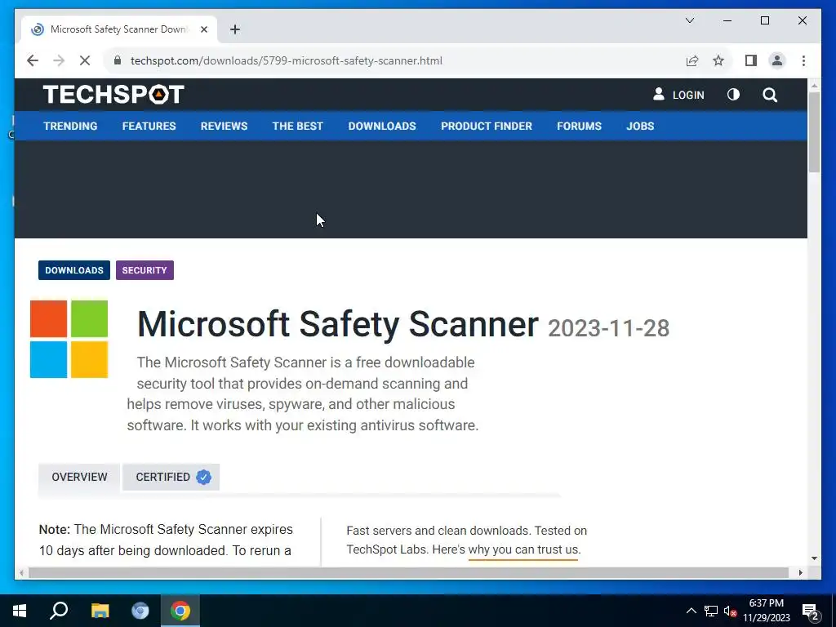Click the TechSpot logo
836x627 pixels.
[113, 95]
